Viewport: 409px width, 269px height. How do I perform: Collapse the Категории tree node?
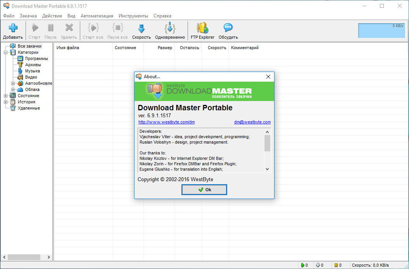(x=6, y=52)
